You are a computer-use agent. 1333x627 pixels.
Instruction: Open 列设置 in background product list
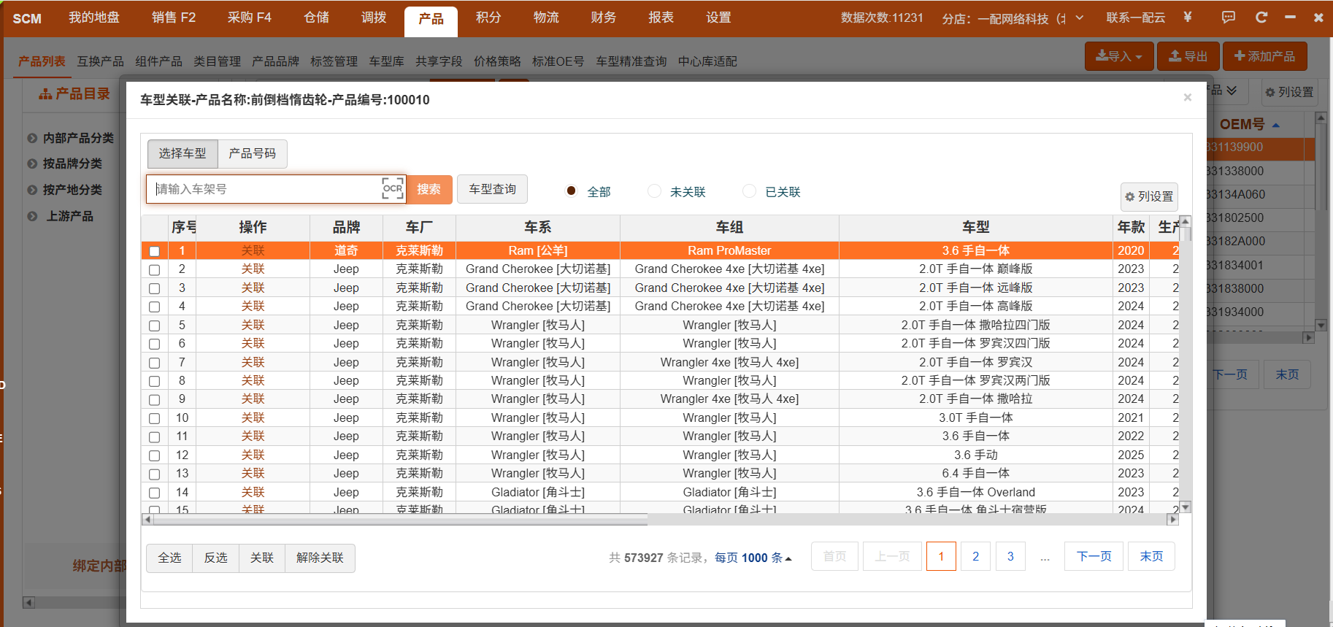click(1289, 92)
